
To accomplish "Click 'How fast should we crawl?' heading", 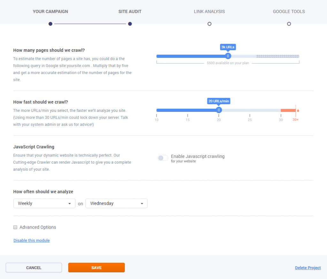I will [x=41, y=102].
